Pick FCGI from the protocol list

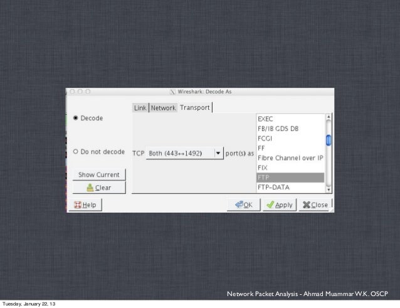(290, 138)
